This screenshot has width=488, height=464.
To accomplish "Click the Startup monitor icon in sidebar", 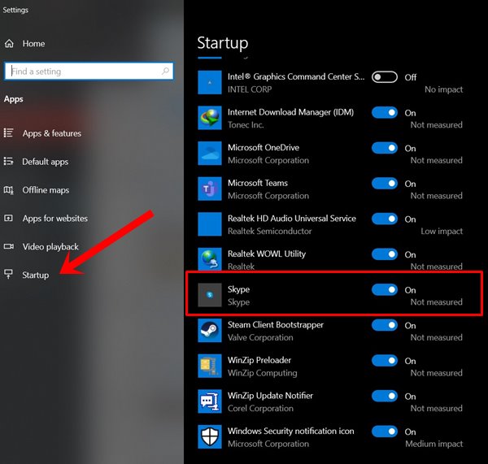I will (x=8, y=275).
